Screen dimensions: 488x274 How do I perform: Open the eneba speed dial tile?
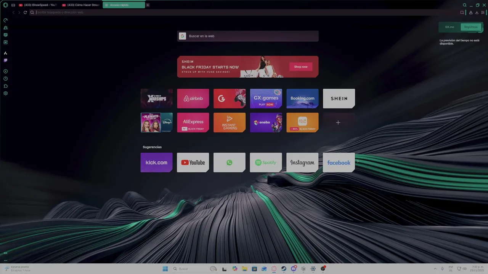(x=266, y=123)
